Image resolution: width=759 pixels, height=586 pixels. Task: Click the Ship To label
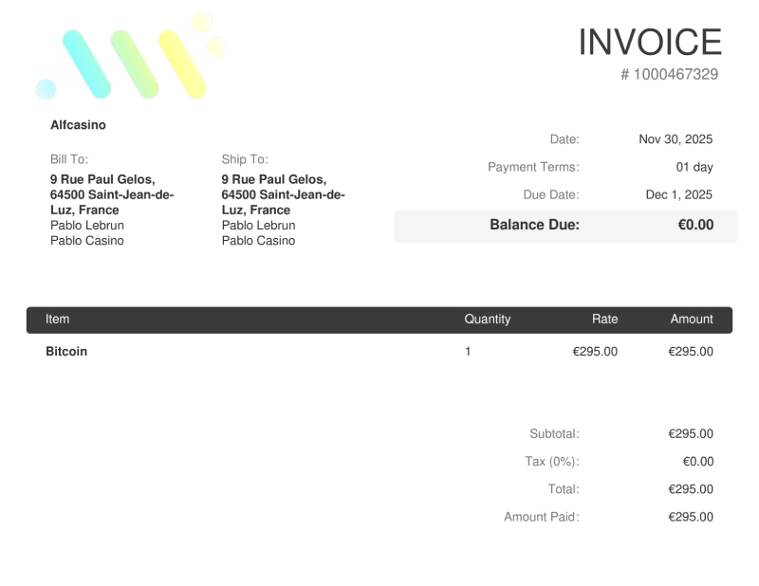pyautogui.click(x=245, y=159)
